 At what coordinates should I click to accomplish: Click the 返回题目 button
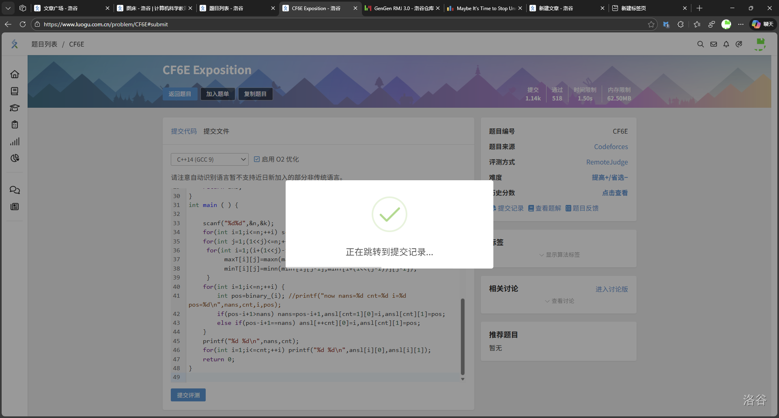pyautogui.click(x=180, y=94)
